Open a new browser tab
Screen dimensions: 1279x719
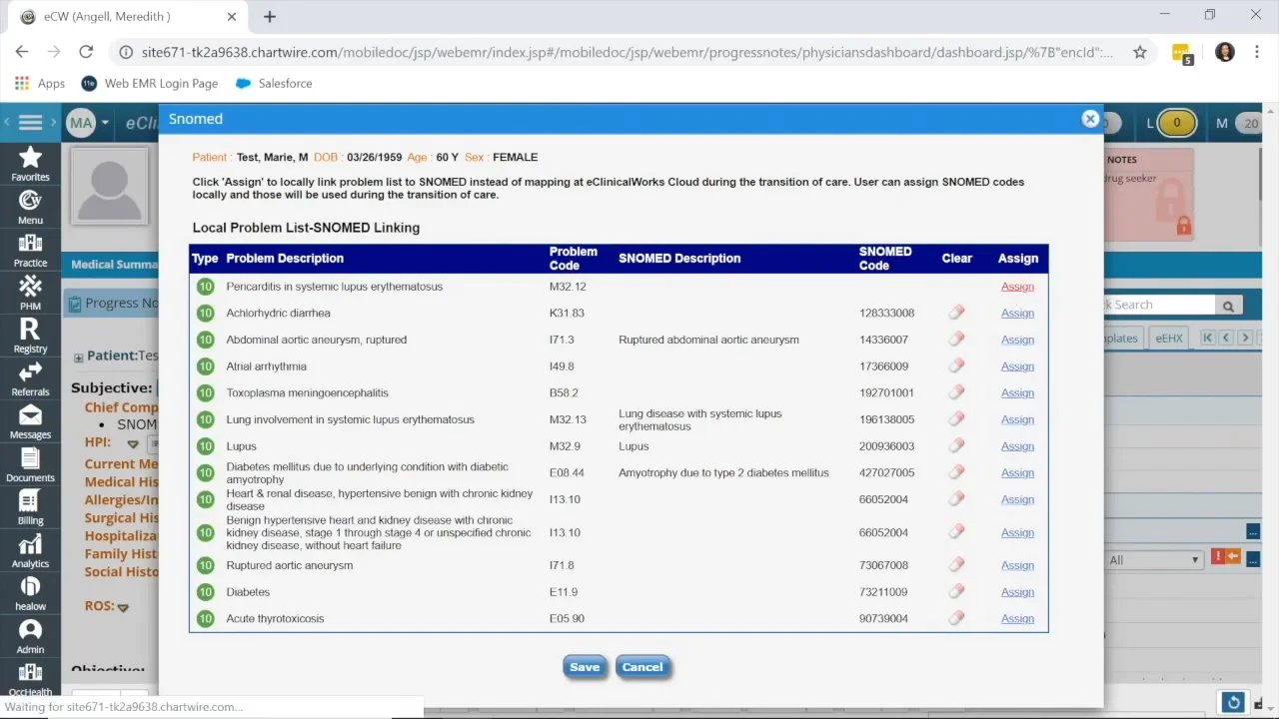point(270,17)
